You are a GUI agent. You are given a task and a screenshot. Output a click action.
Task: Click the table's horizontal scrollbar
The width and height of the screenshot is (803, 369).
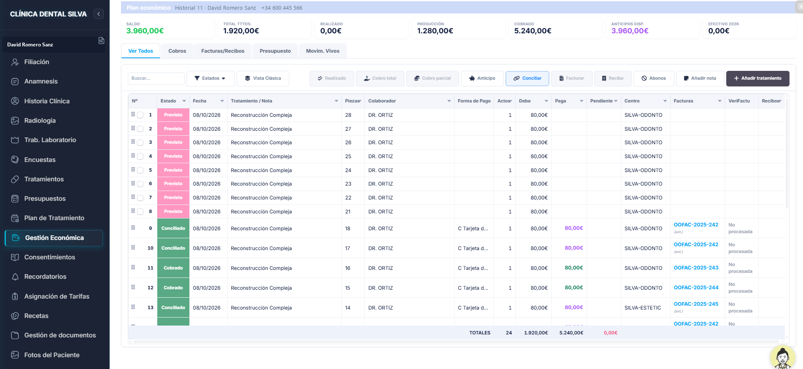point(456,342)
